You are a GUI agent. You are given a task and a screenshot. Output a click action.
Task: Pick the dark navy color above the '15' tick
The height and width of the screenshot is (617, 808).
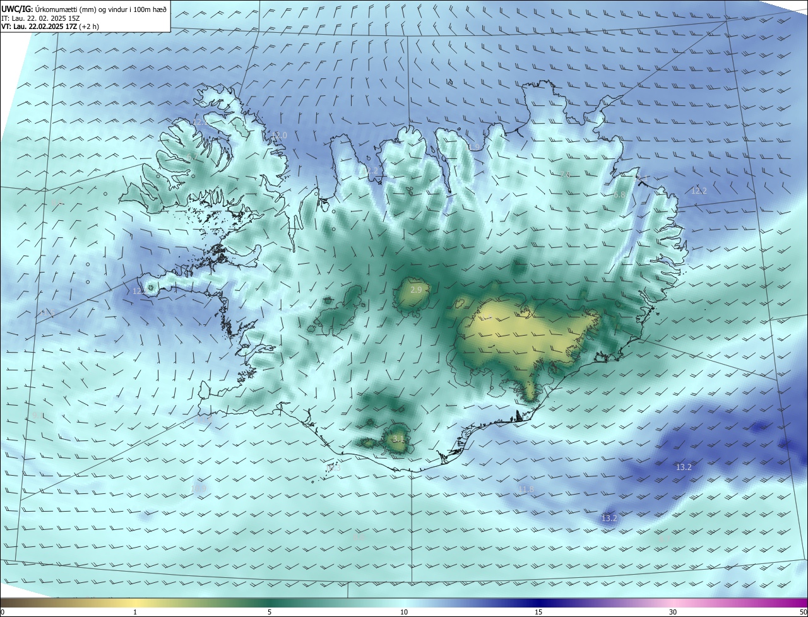pyautogui.click(x=538, y=602)
